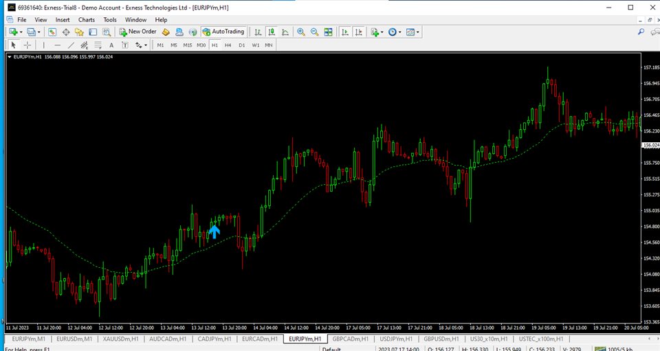Select the Text Label 'T' tool
Viewport: 660px width, 351px height.
point(125,45)
